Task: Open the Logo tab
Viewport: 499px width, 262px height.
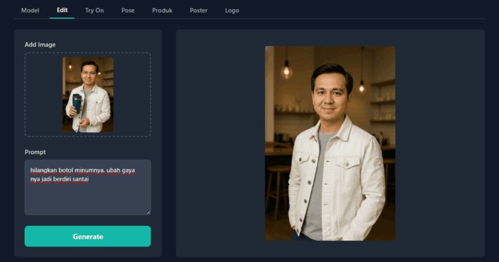Action: click(232, 10)
